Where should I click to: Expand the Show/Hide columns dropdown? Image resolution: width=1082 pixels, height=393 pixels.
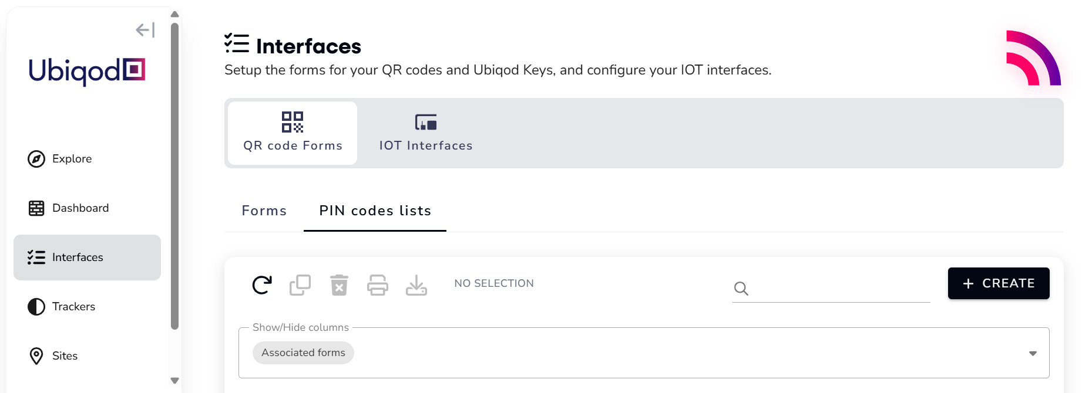click(1033, 353)
